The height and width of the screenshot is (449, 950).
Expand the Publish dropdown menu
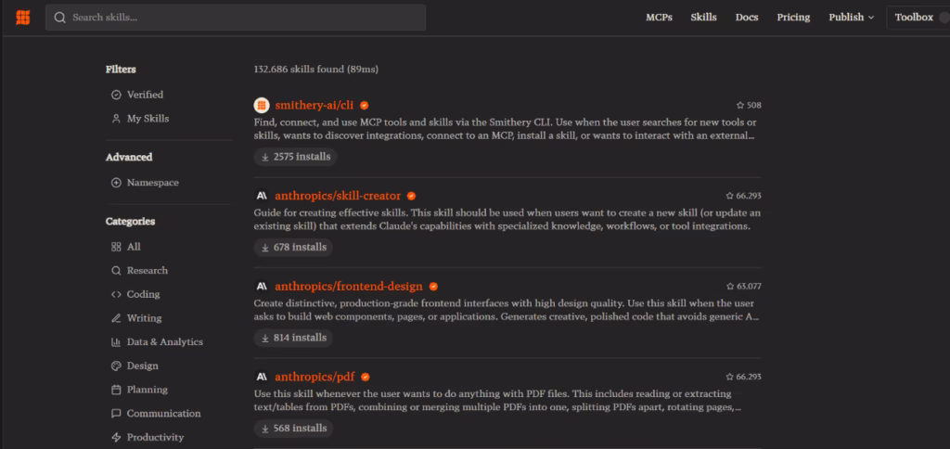(852, 18)
